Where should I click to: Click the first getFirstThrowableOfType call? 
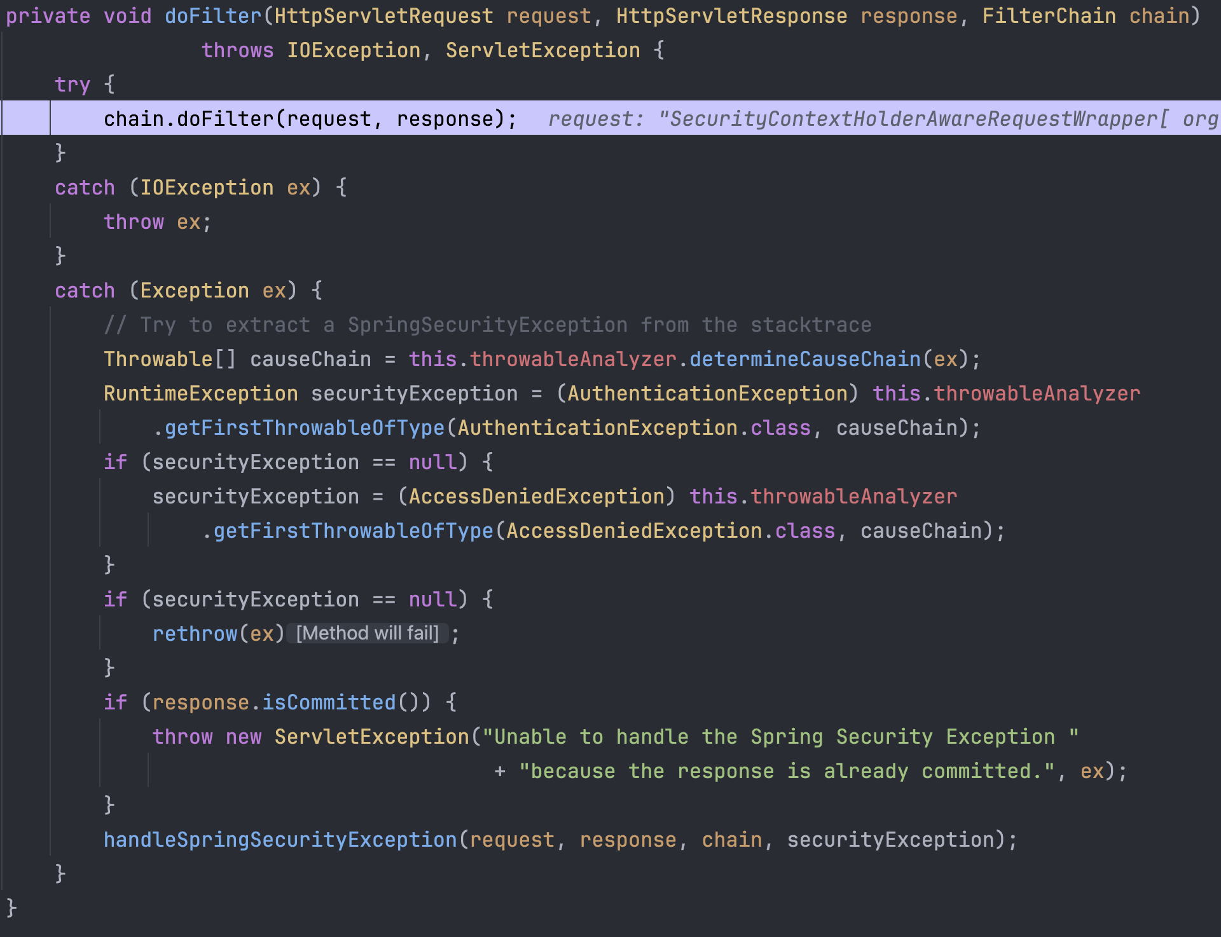coord(304,428)
